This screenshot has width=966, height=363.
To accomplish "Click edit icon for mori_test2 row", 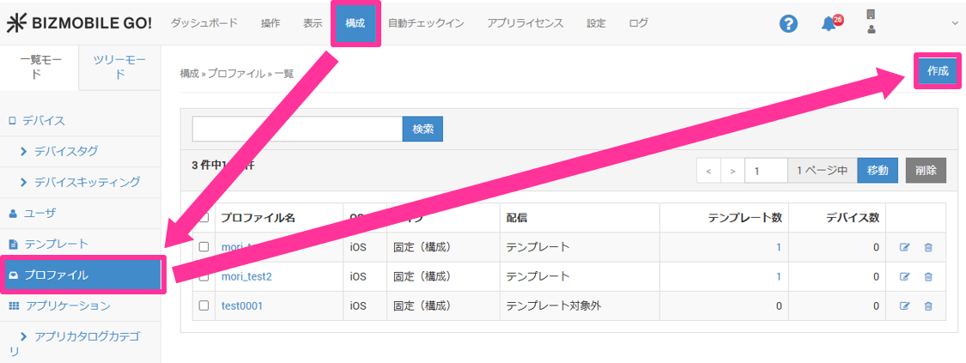I will (x=904, y=276).
